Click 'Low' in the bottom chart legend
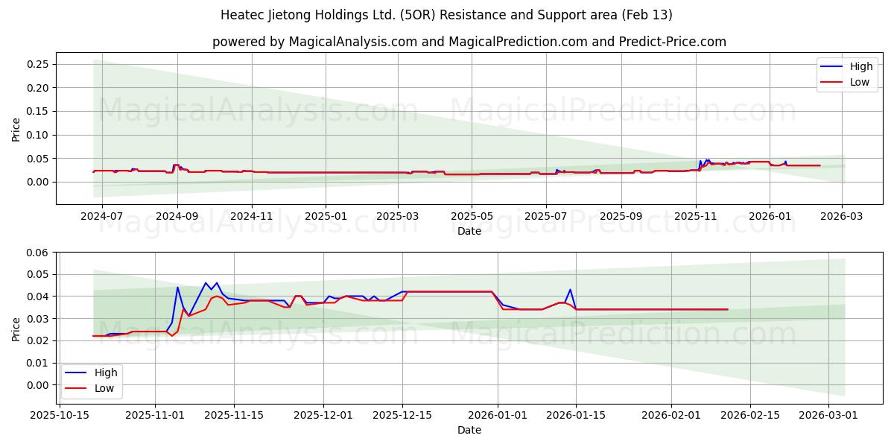The image size is (894, 447). (104, 388)
